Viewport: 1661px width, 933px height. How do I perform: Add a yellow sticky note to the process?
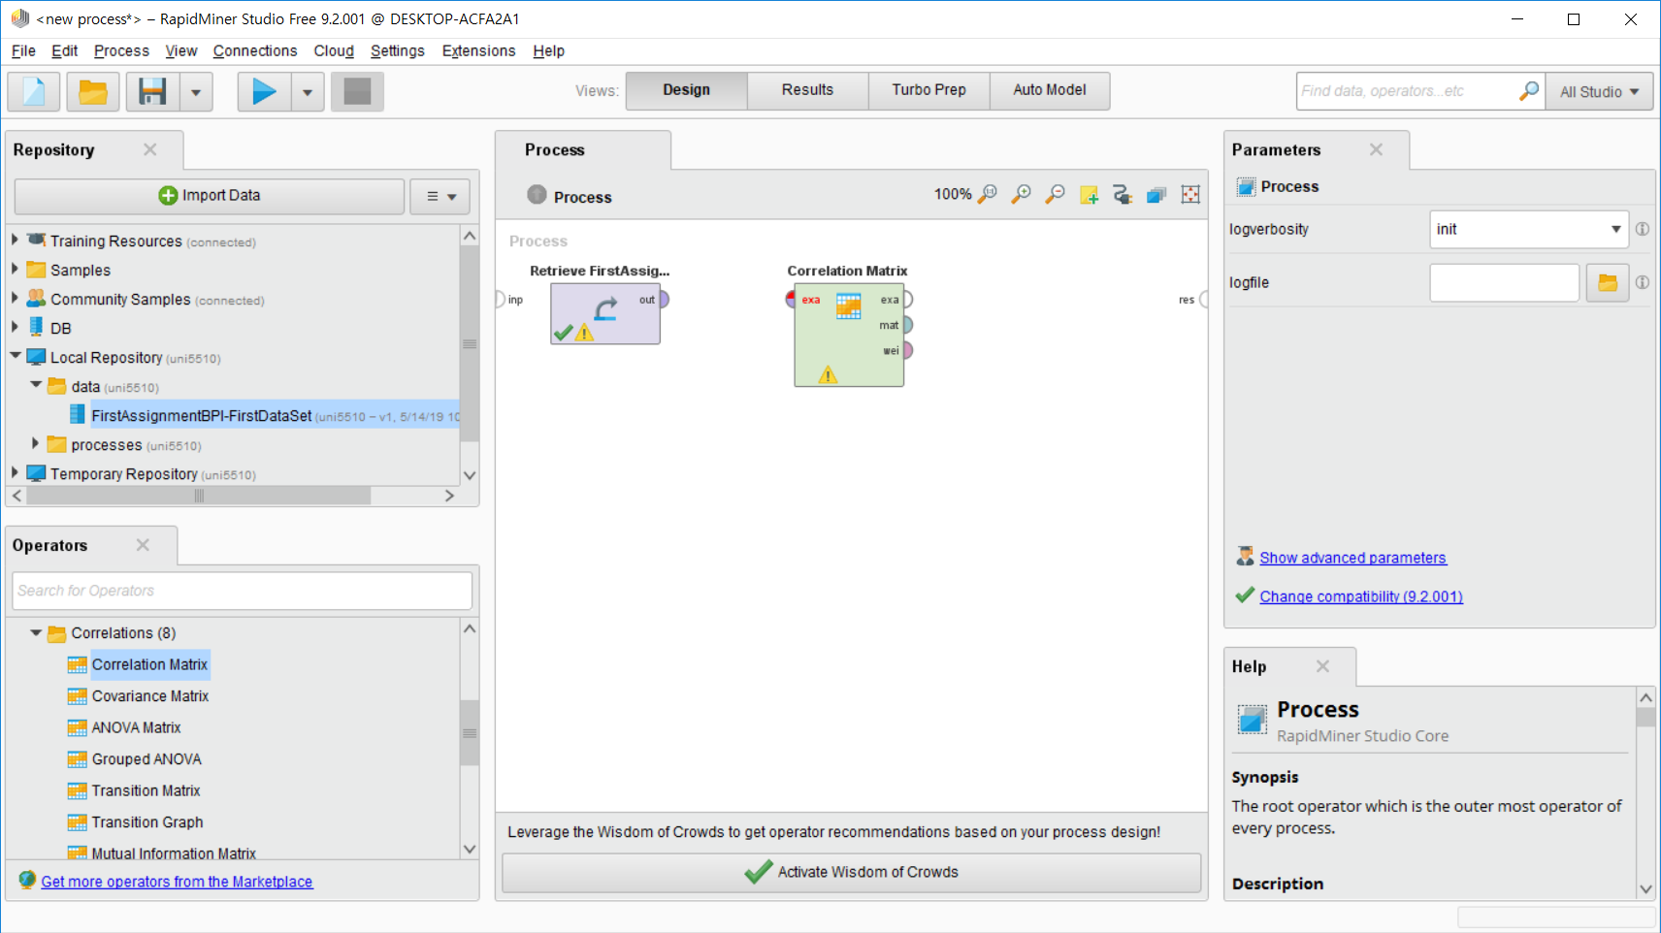[1089, 194]
